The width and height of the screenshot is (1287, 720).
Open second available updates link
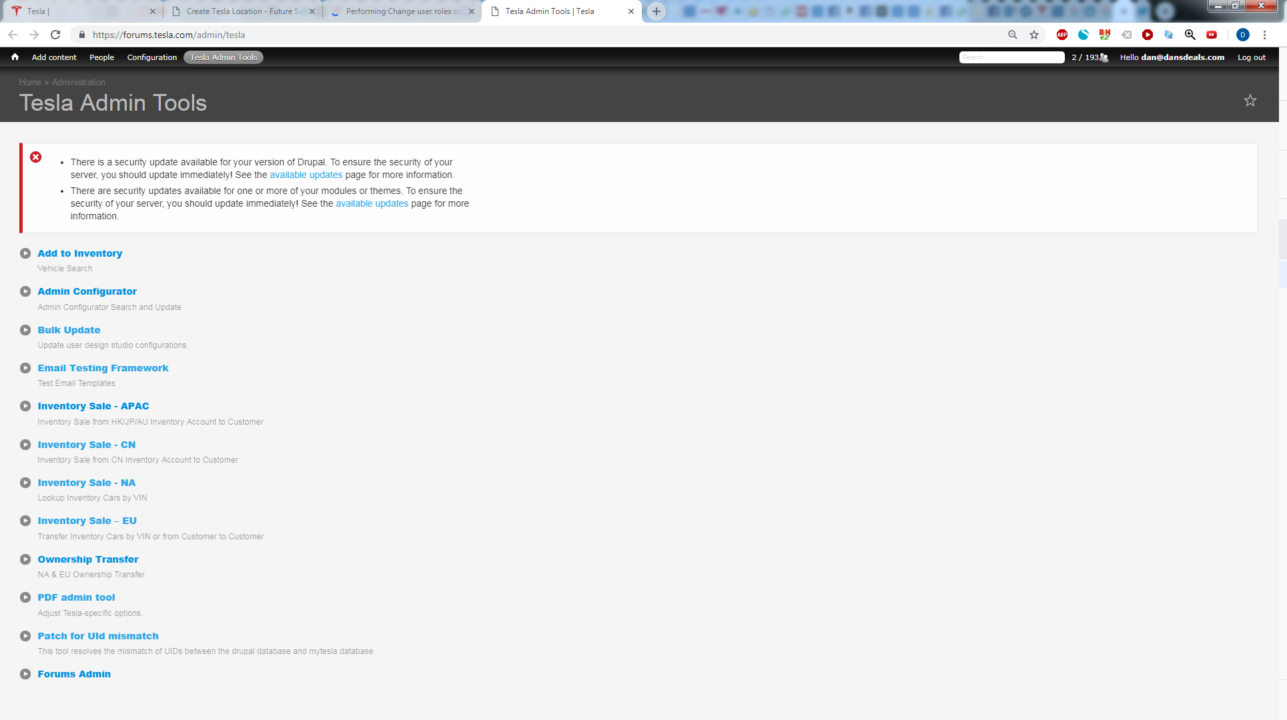[x=372, y=203]
